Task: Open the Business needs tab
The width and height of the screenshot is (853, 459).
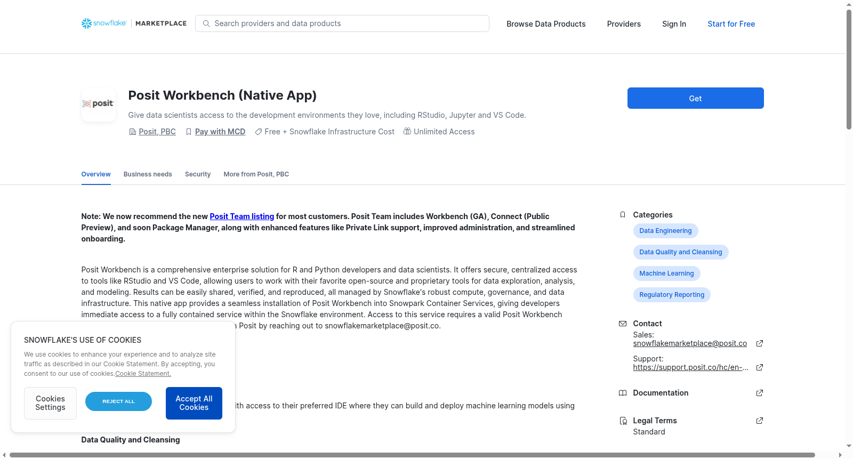Action: coord(148,174)
